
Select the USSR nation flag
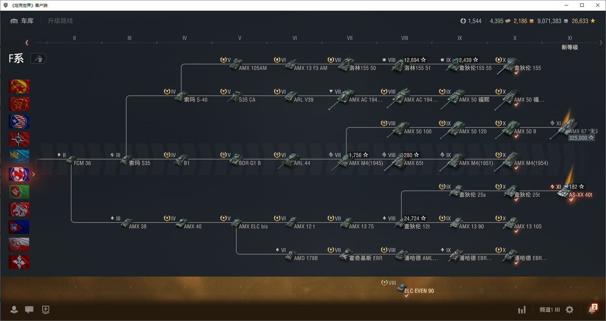pyautogui.click(x=19, y=104)
